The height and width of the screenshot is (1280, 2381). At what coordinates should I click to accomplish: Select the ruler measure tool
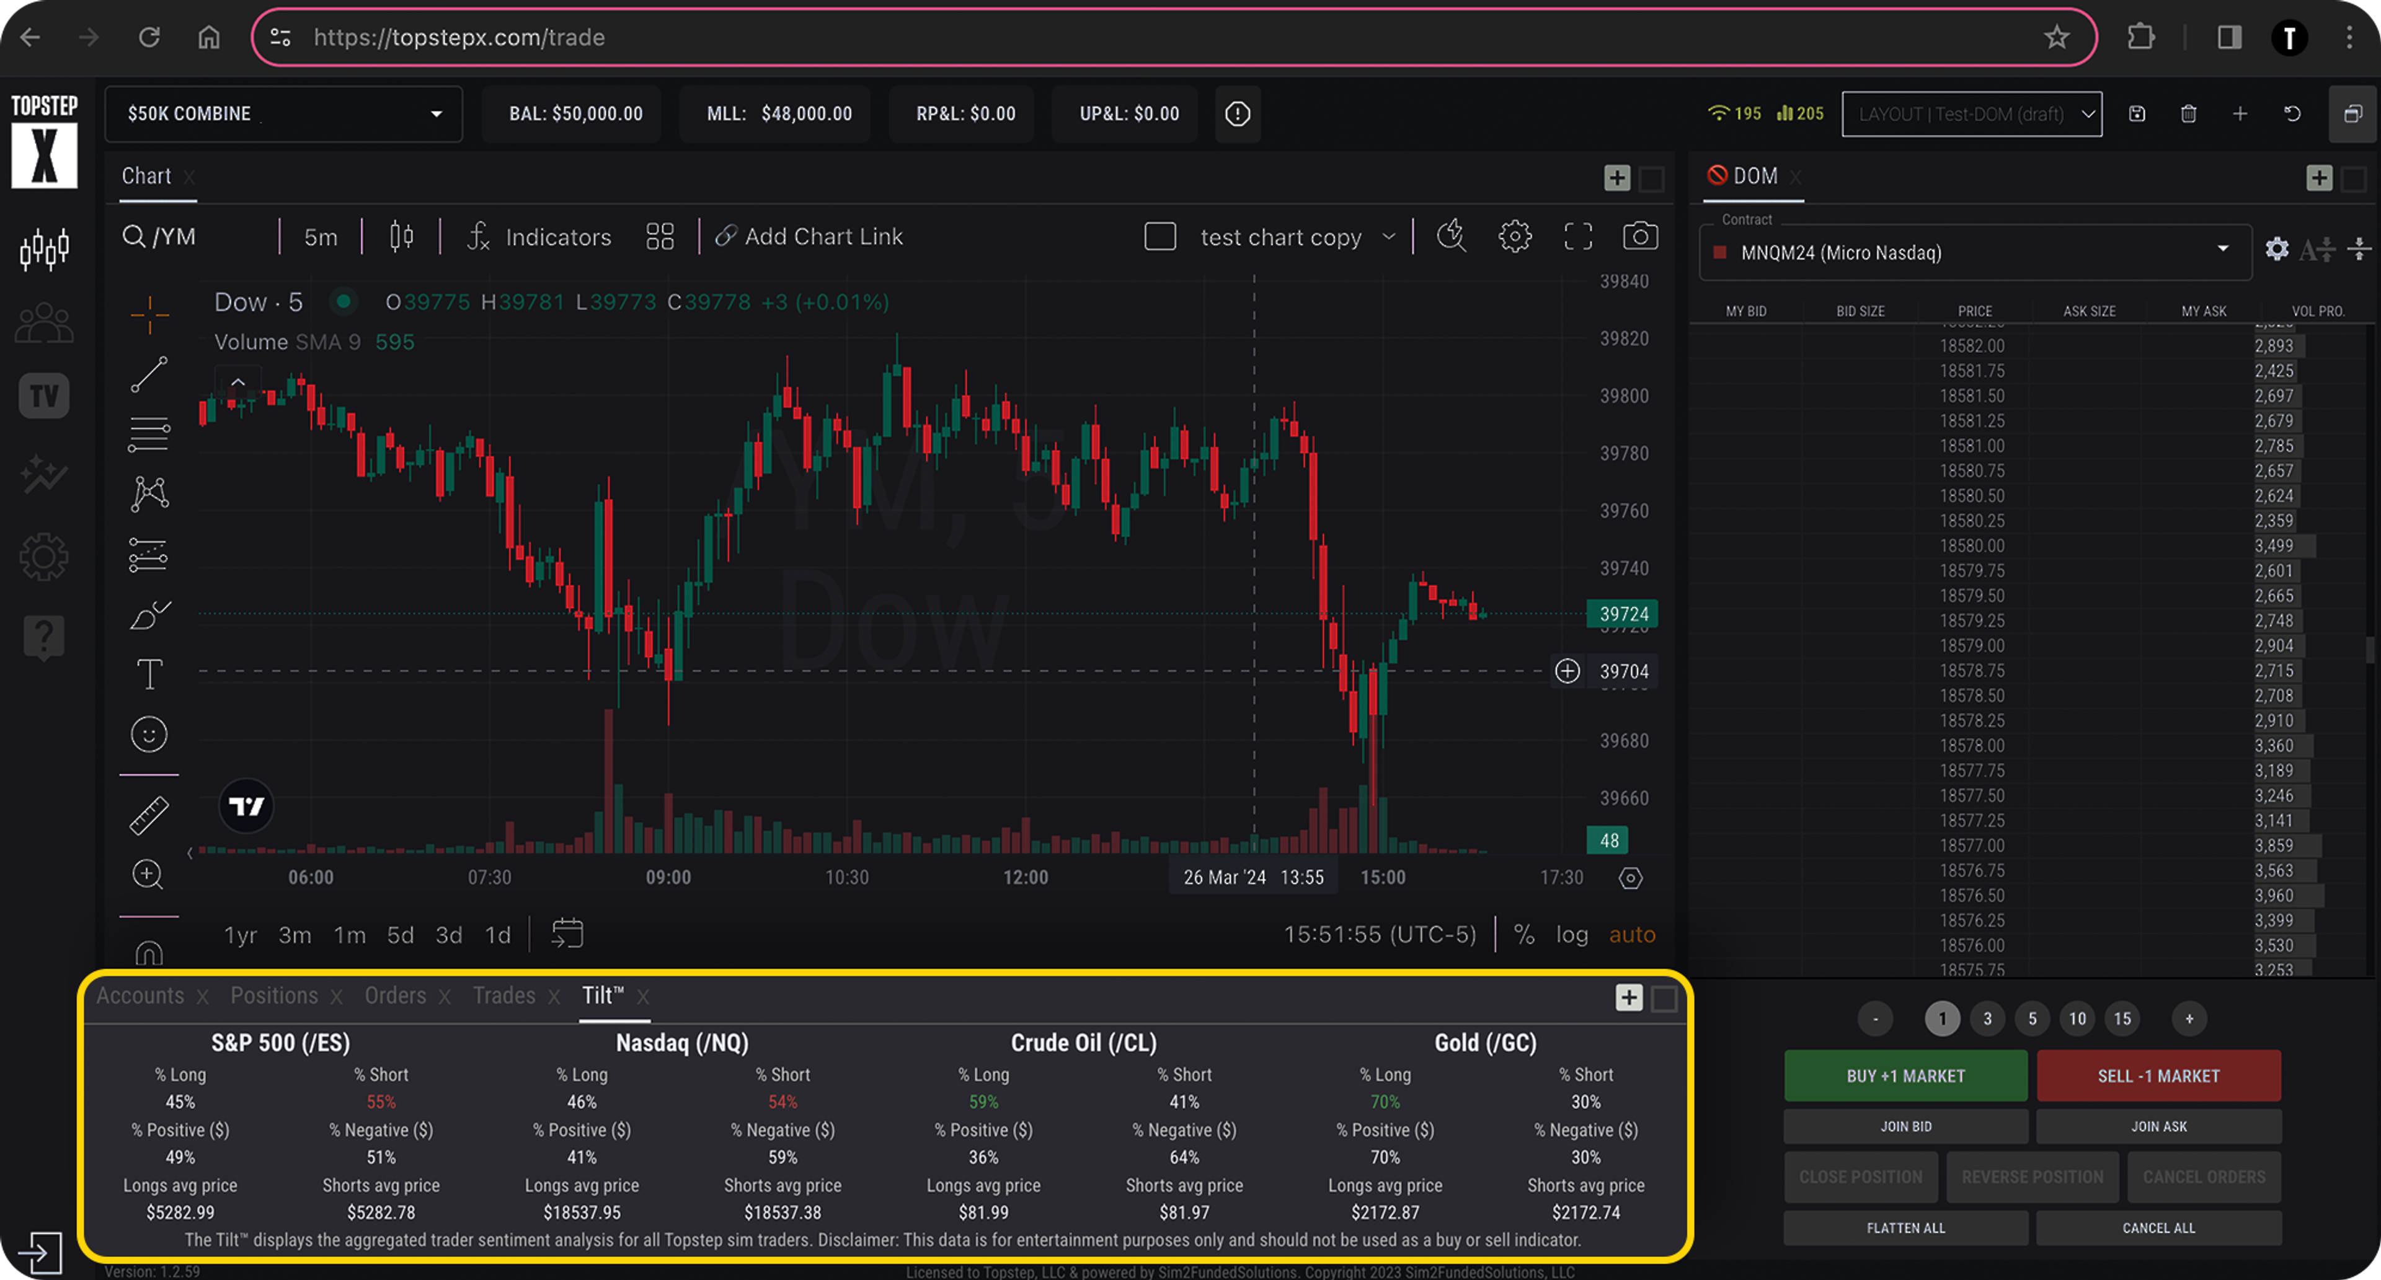[149, 815]
